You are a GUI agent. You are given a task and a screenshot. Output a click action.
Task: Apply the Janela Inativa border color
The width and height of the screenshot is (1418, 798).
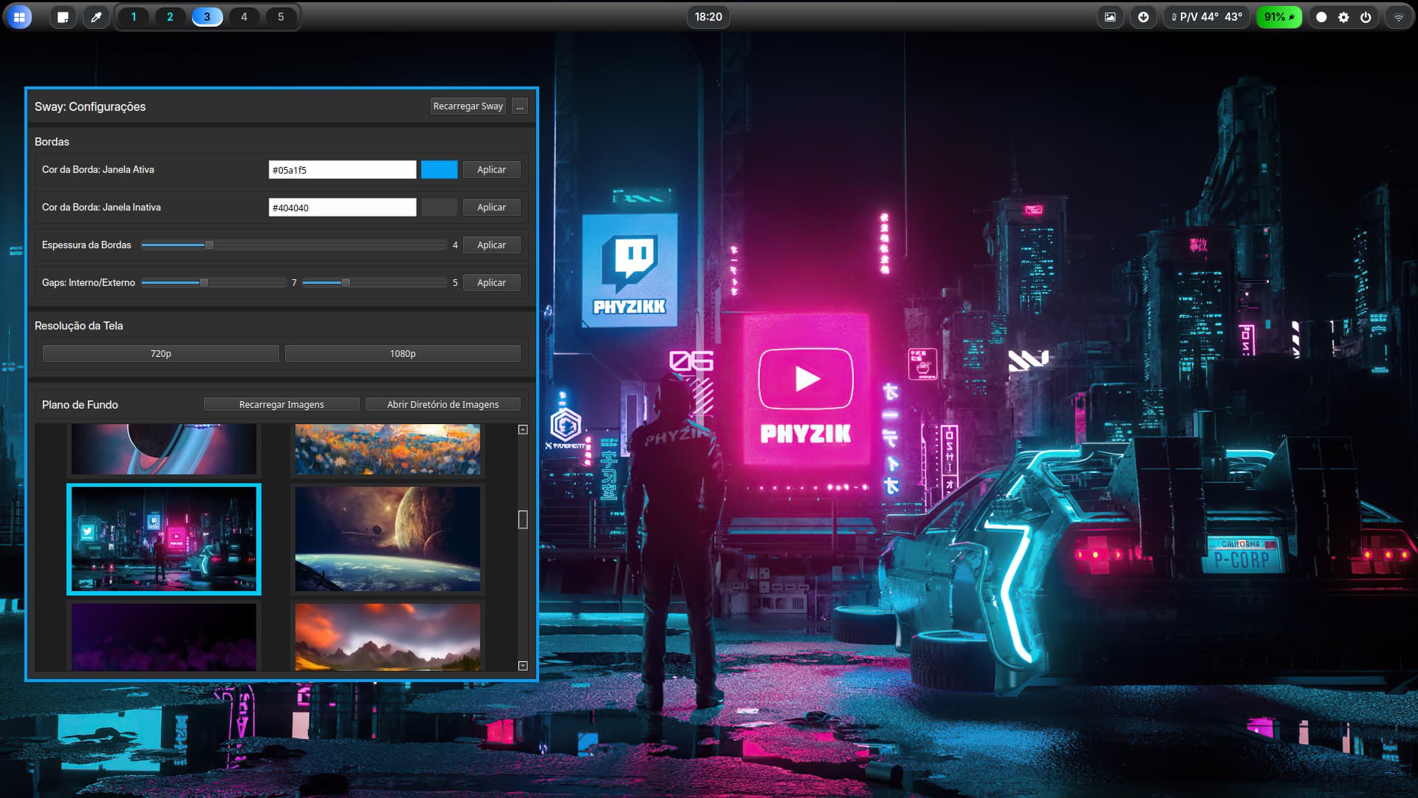click(492, 208)
